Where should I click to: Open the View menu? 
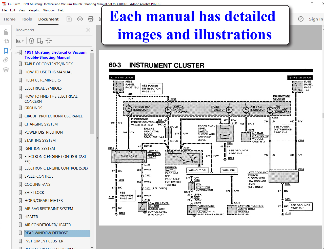tap(22, 10)
